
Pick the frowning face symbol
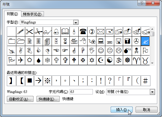pyautogui.click(x=118, y=50)
